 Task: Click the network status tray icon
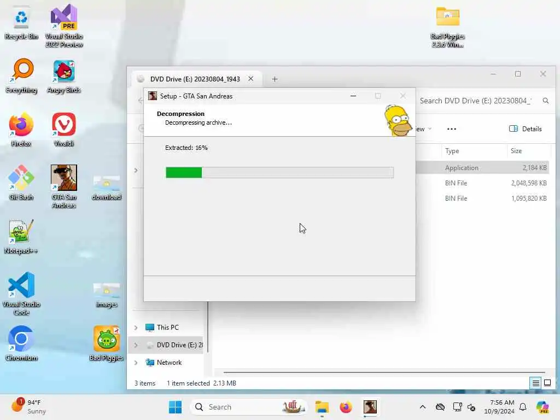(x=457, y=407)
